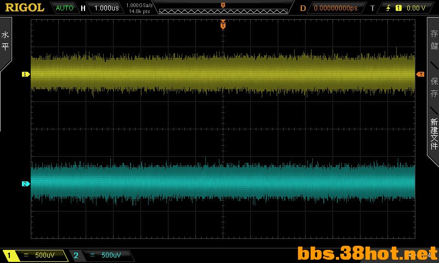This screenshot has width=439, height=263.
Task: Click the 0.00 V trigger level readout
Action: point(416,8)
